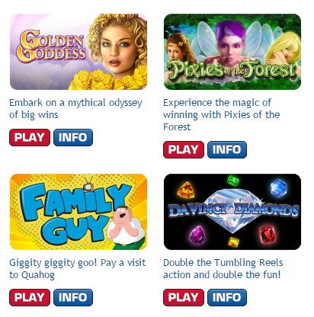
Task: Click 'Double the Tumbling Reels' description link
Action: [223, 269]
